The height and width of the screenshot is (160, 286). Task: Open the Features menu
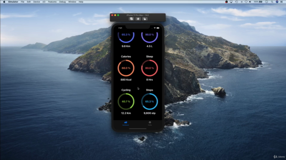click(x=52, y=2)
